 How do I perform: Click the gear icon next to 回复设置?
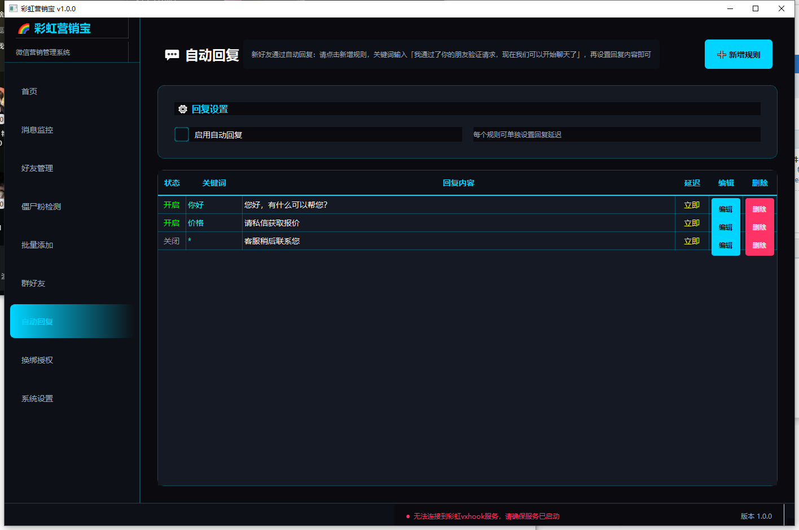pyautogui.click(x=183, y=109)
